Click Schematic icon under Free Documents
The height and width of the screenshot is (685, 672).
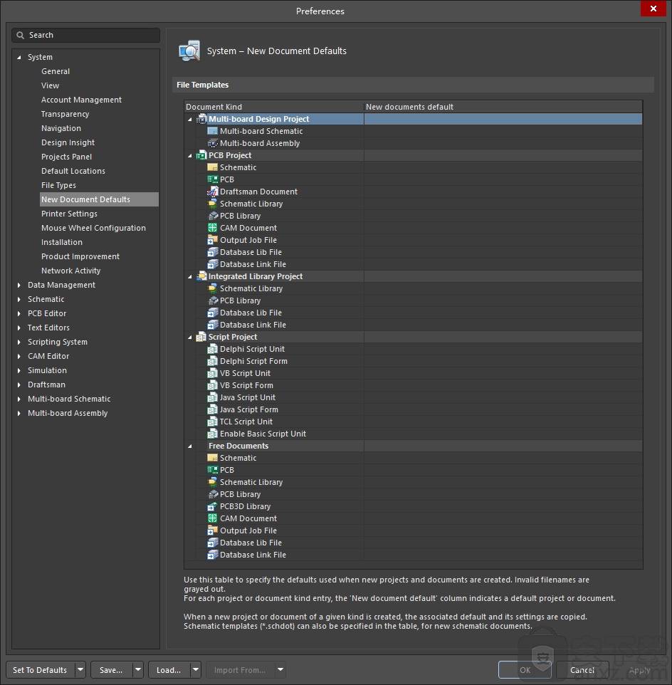212,458
